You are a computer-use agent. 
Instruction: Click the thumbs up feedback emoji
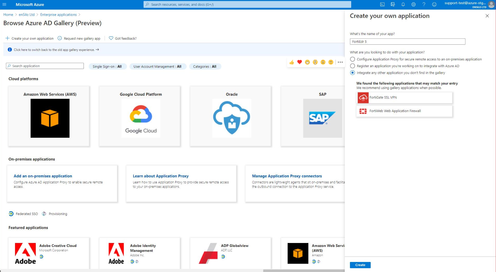(x=291, y=62)
